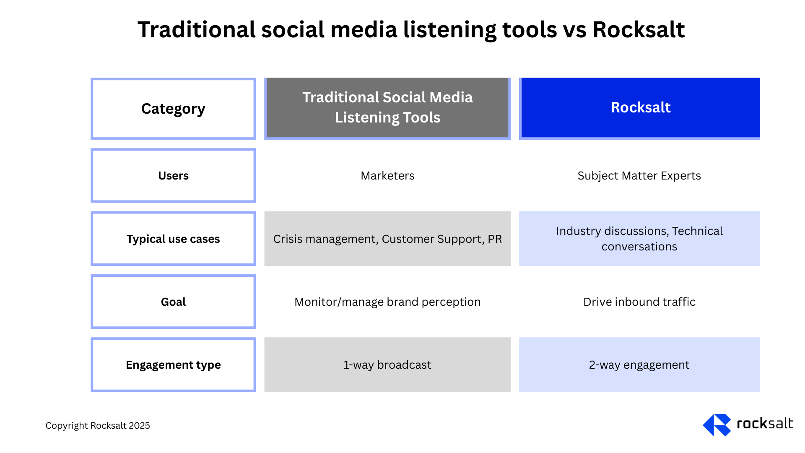Click the Copyright Rocksalt 2025 footer text
This screenshot has height=453, width=805.
coord(97,425)
